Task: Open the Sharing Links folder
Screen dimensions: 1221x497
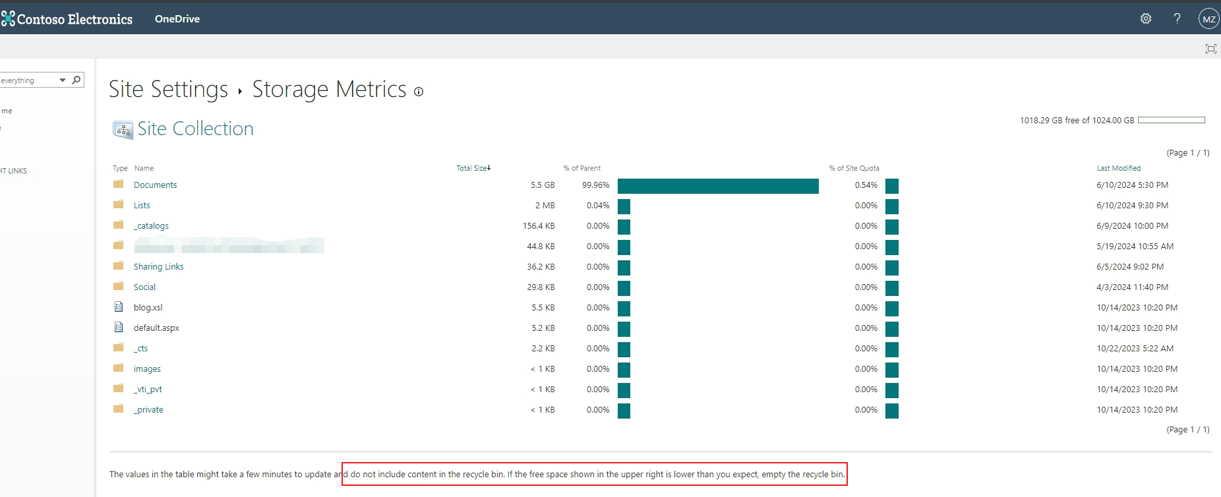Action: [159, 267]
